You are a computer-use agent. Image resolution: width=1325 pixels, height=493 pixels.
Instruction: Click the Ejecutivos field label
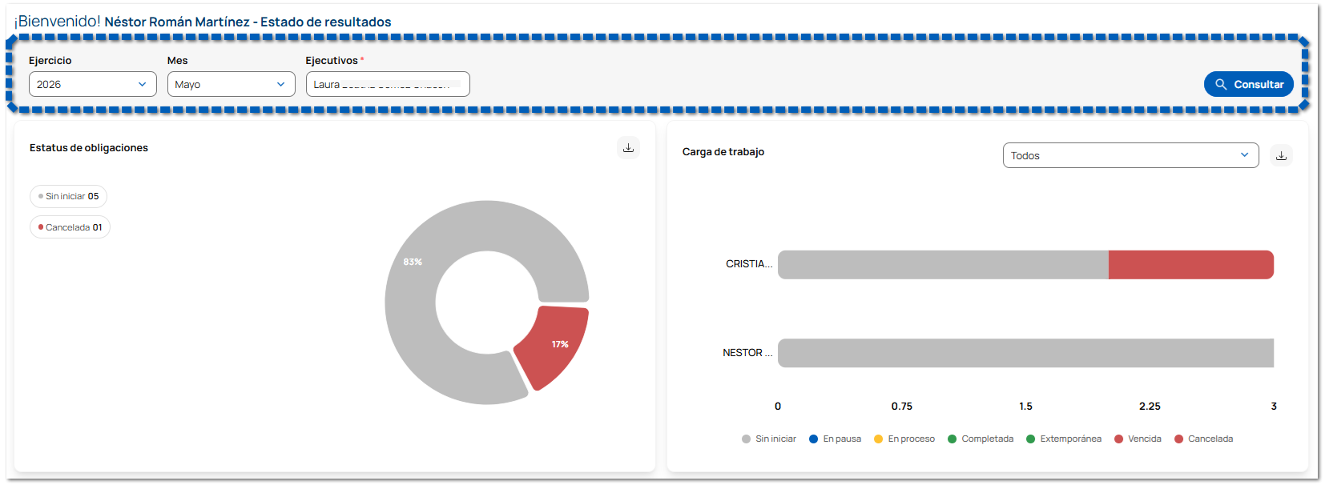point(332,61)
